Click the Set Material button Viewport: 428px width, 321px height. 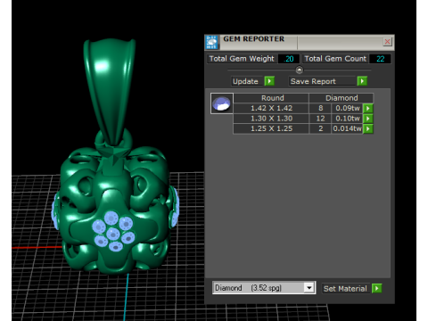pos(345,289)
